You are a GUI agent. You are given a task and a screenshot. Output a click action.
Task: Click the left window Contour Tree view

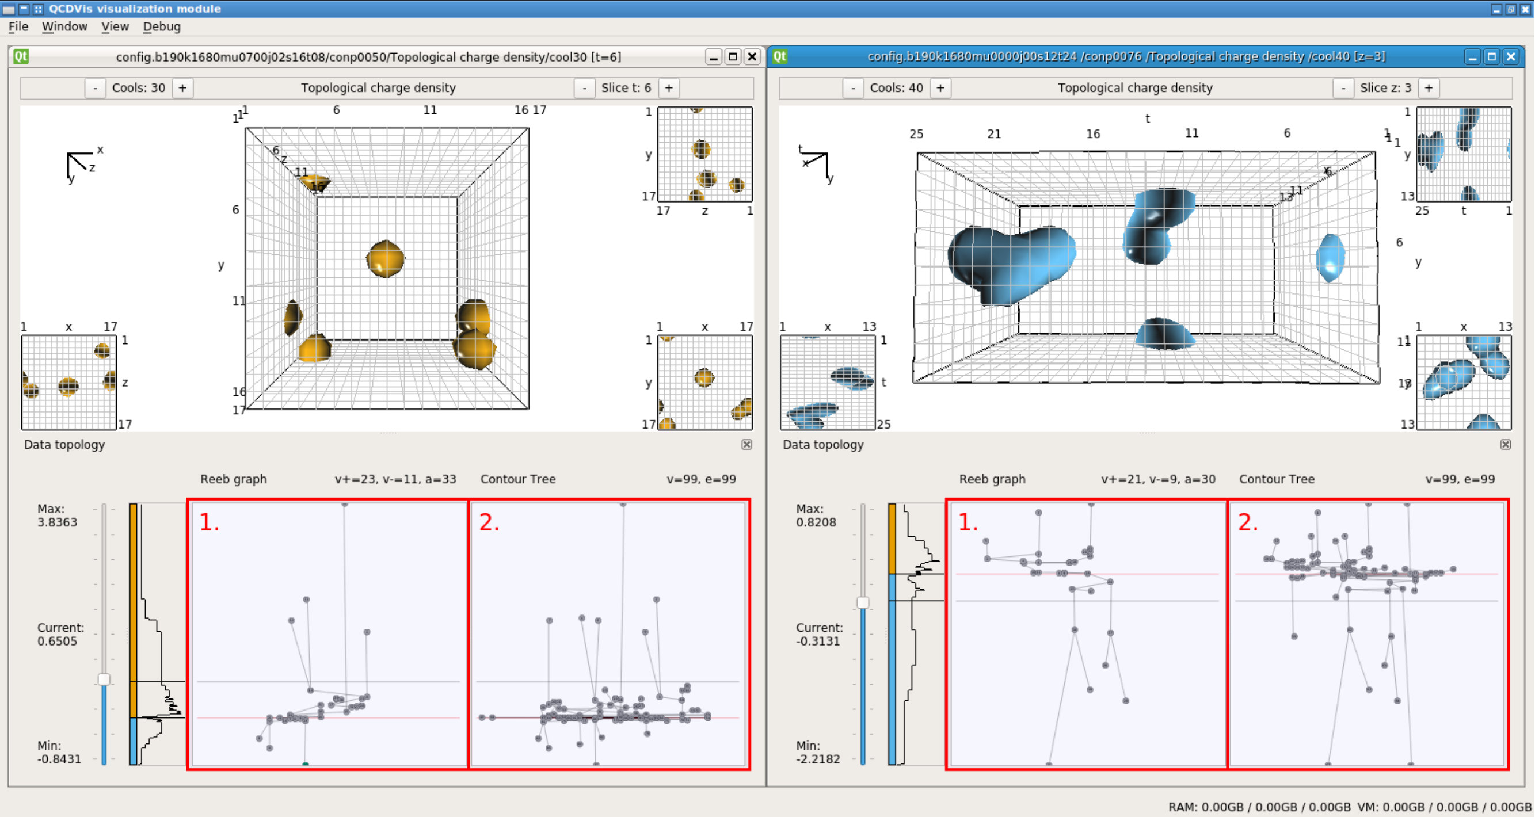point(608,635)
